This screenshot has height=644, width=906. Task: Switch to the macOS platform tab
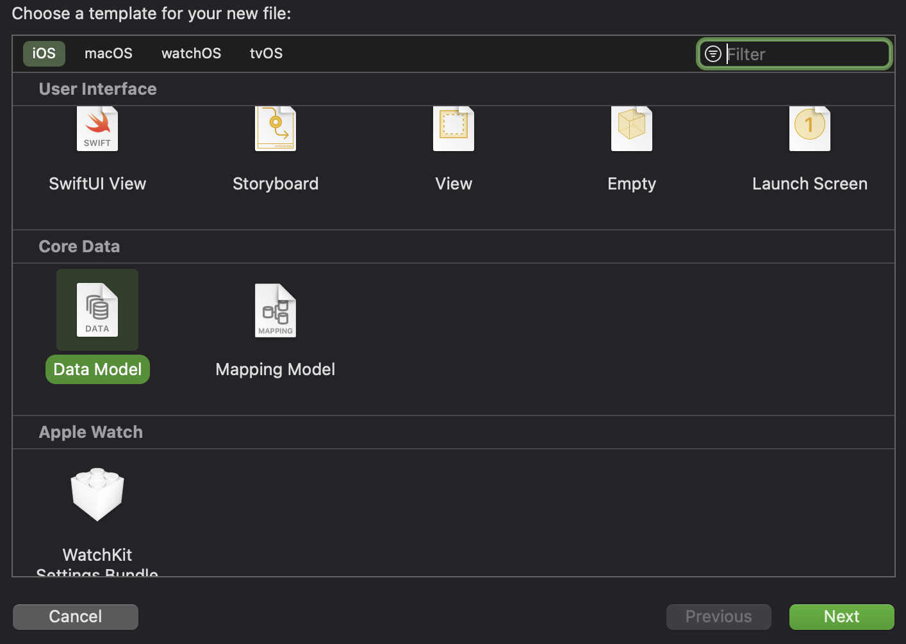[x=108, y=54]
